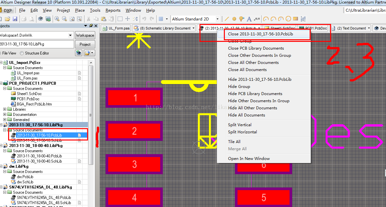Paste from clipboard using the toolbar icon
386x207 pixels.
tap(104, 19)
